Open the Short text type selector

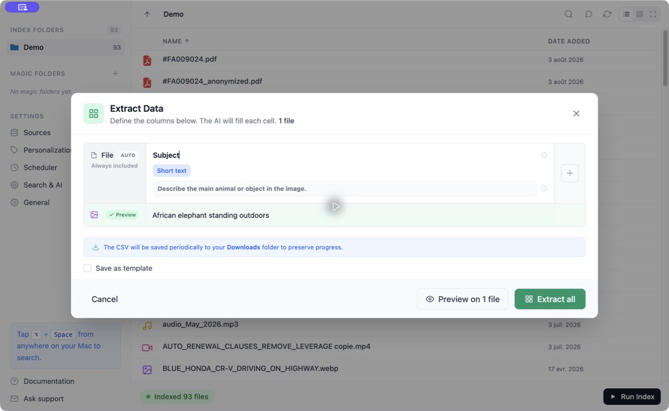172,171
